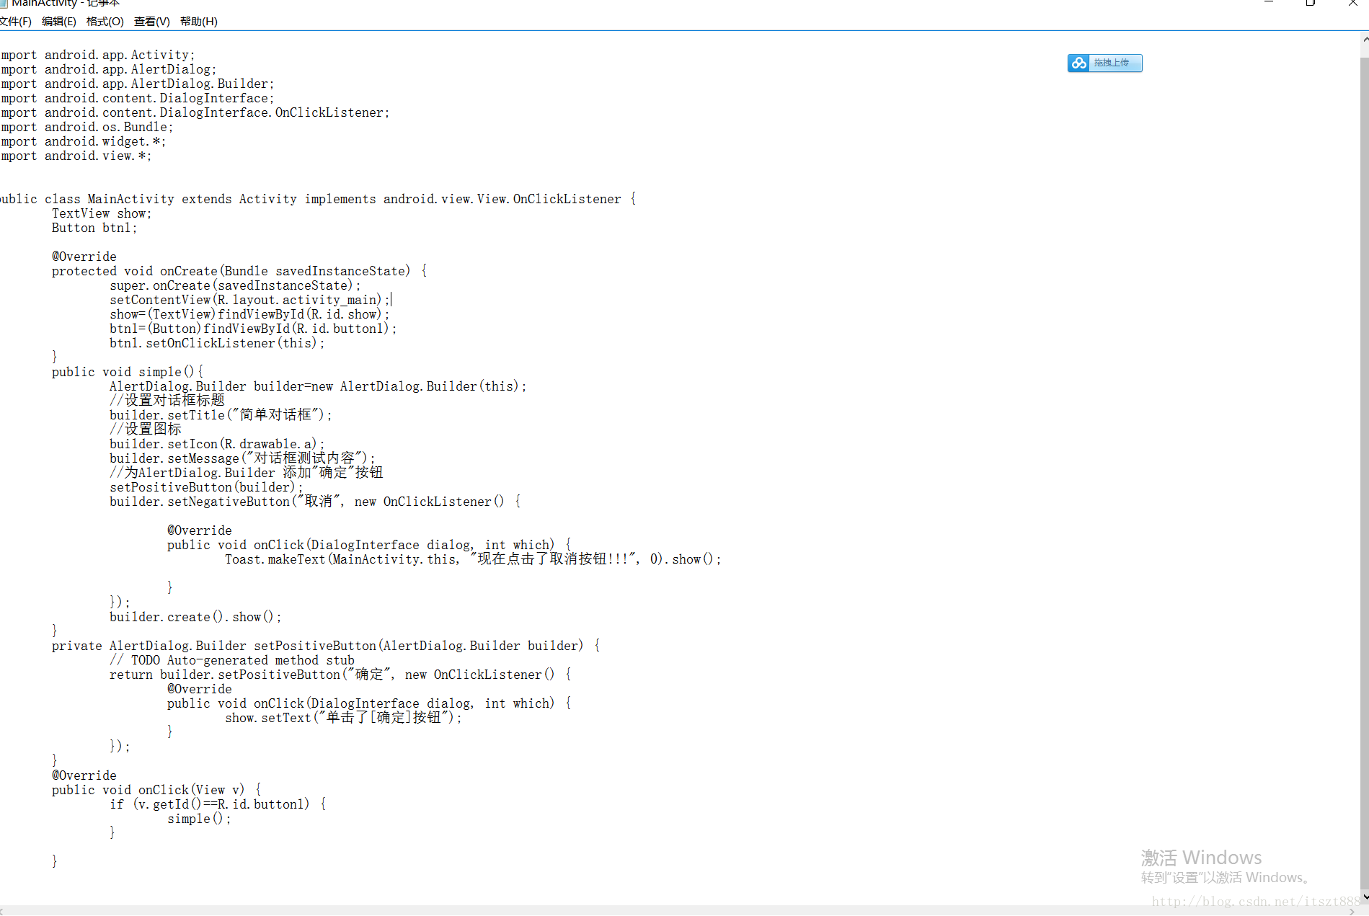Click the 'TextView show;' declaration
This screenshot has height=916, width=1369.
(x=102, y=213)
